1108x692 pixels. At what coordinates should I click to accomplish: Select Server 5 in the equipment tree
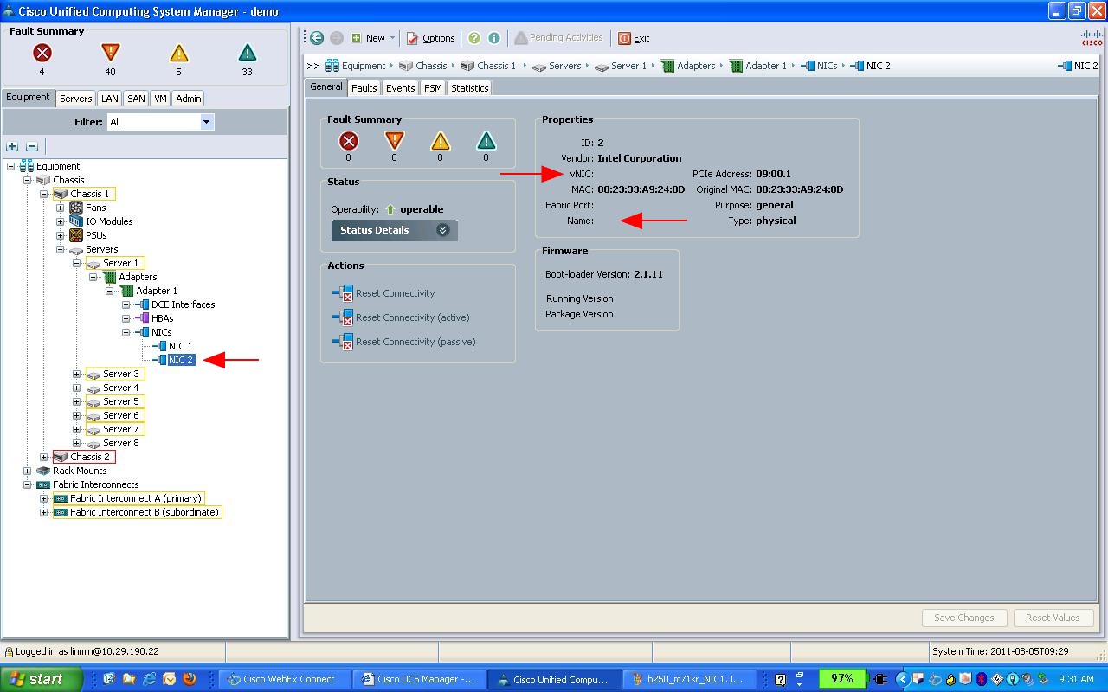point(120,401)
